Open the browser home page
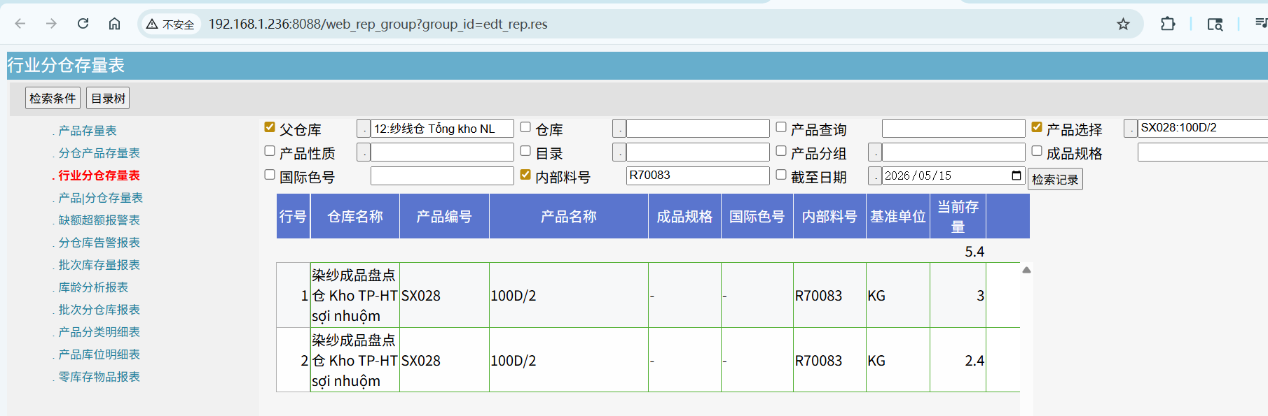Viewport: 1268px width, 416px height. point(114,24)
